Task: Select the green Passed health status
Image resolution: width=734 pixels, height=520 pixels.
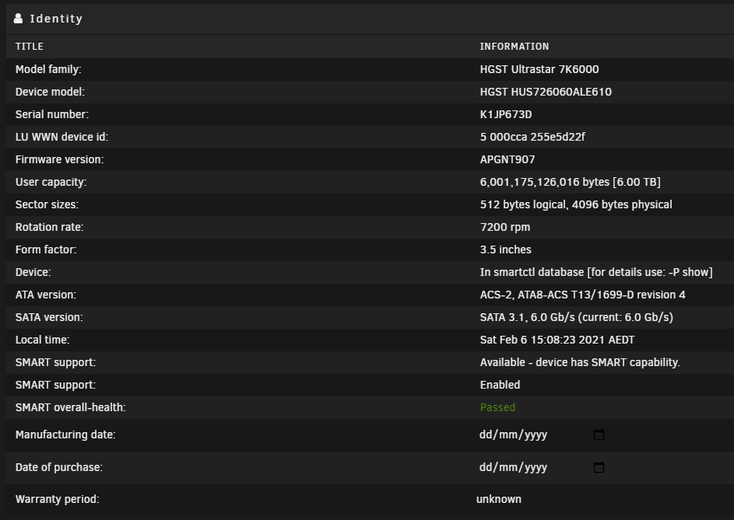Action: (x=497, y=407)
